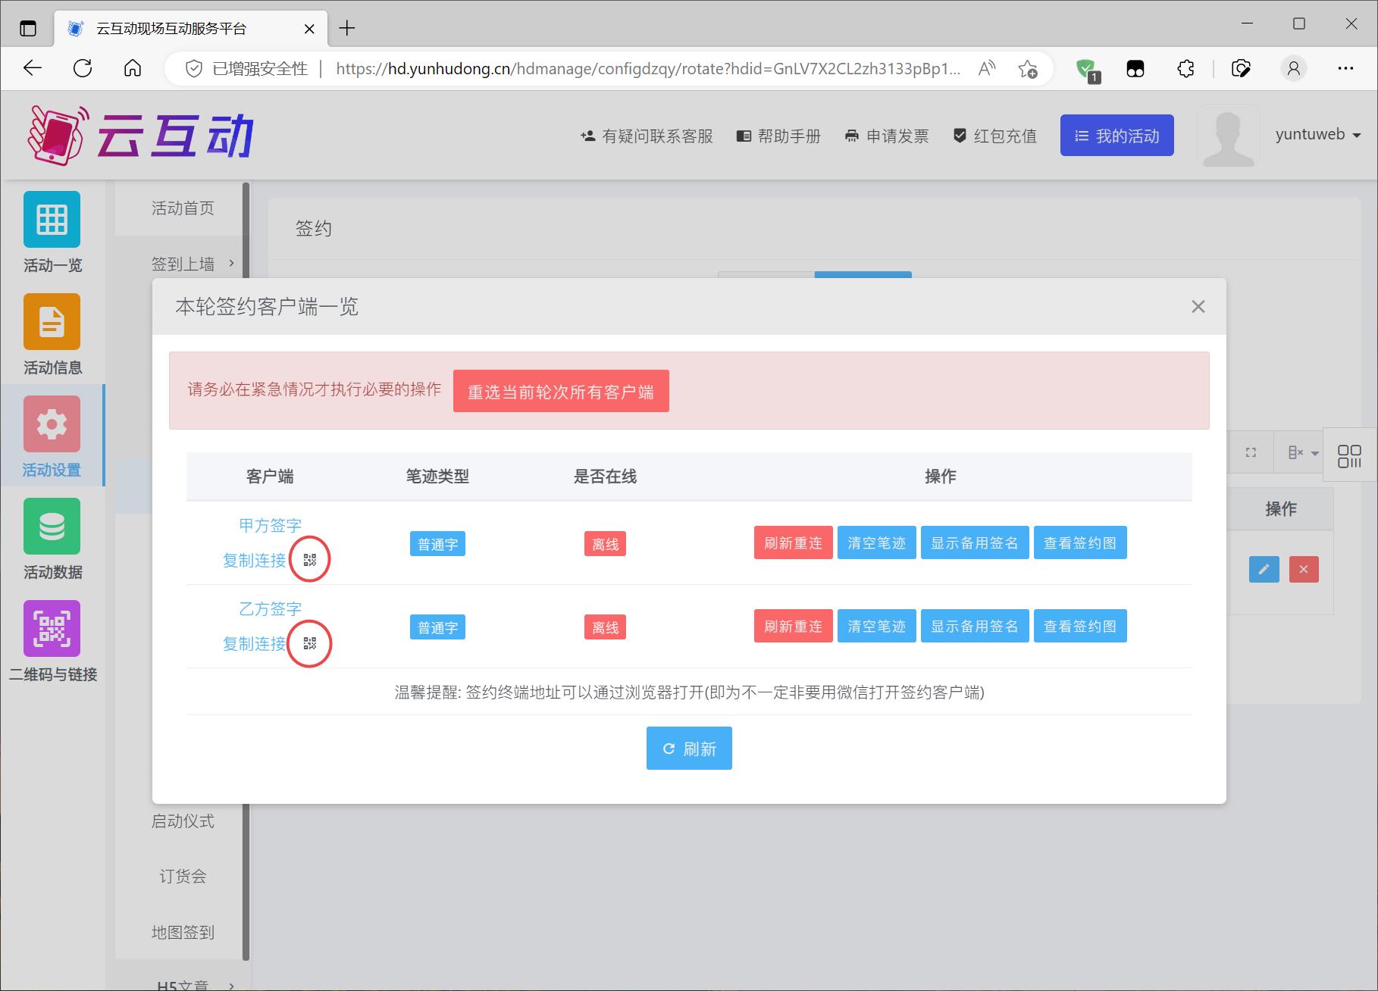Copy the link for 乙方签字 via 复制连接
The width and height of the screenshot is (1378, 991).
(254, 643)
